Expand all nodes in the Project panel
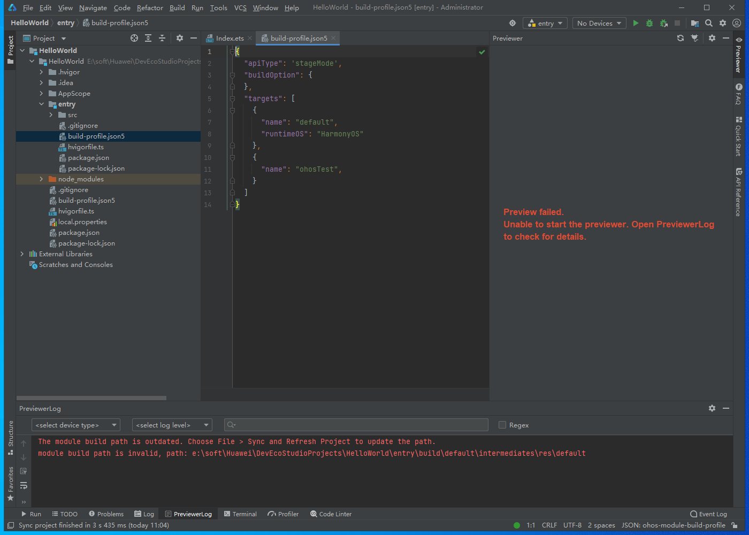The height and width of the screenshot is (535, 749). pyautogui.click(x=148, y=38)
